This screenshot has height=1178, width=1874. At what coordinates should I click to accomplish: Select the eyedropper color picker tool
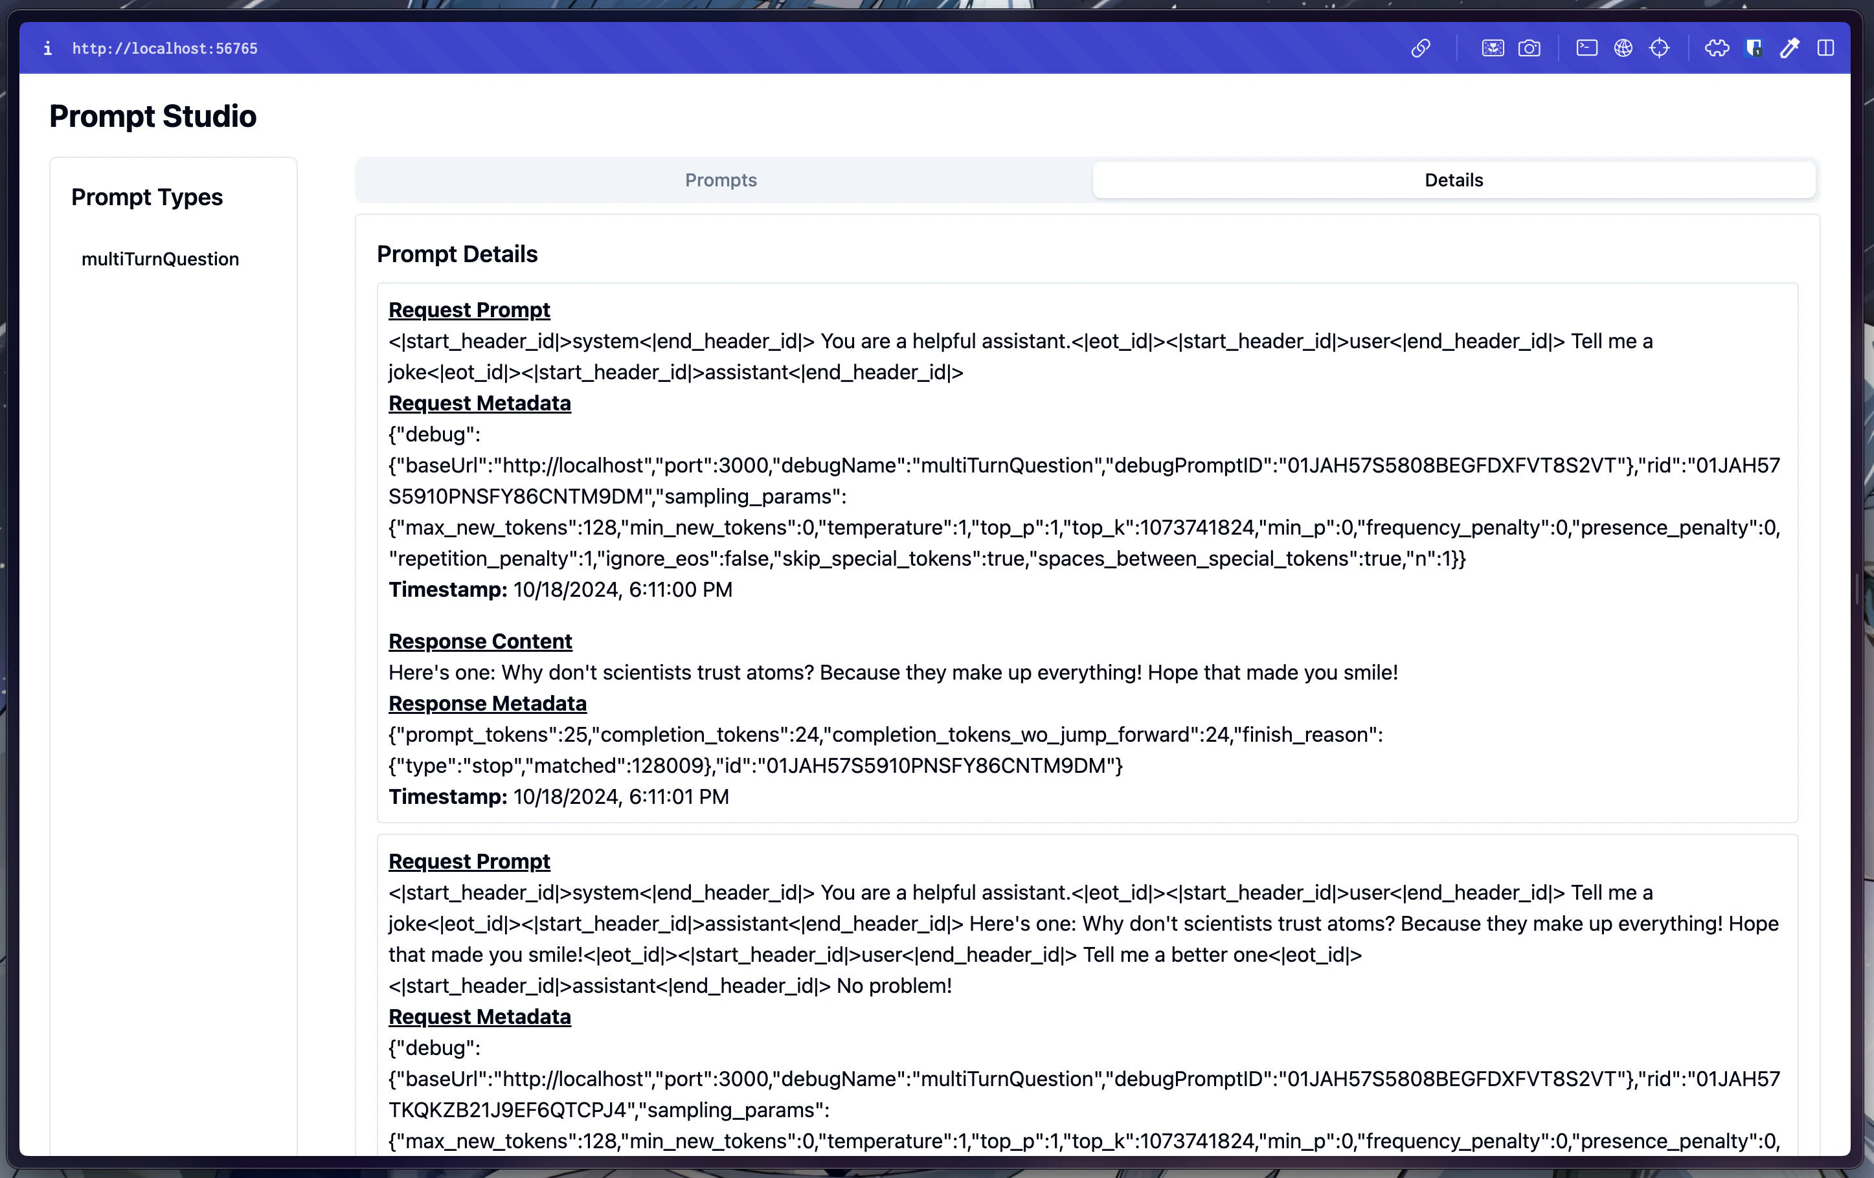[x=1789, y=49]
